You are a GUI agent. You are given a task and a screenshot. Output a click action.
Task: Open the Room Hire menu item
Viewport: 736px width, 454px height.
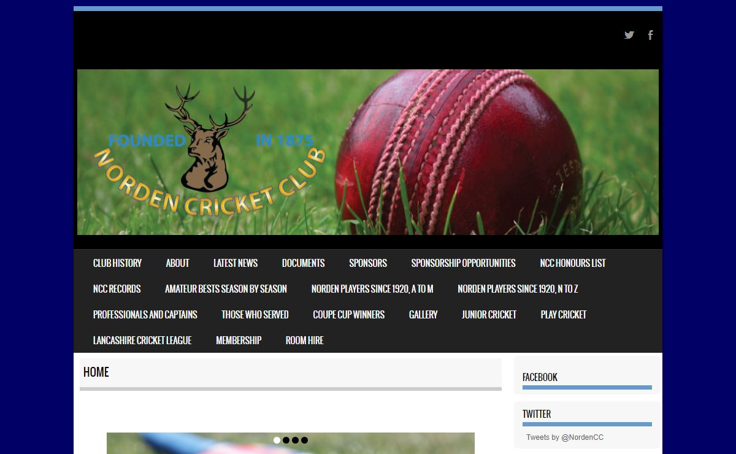pyautogui.click(x=304, y=340)
